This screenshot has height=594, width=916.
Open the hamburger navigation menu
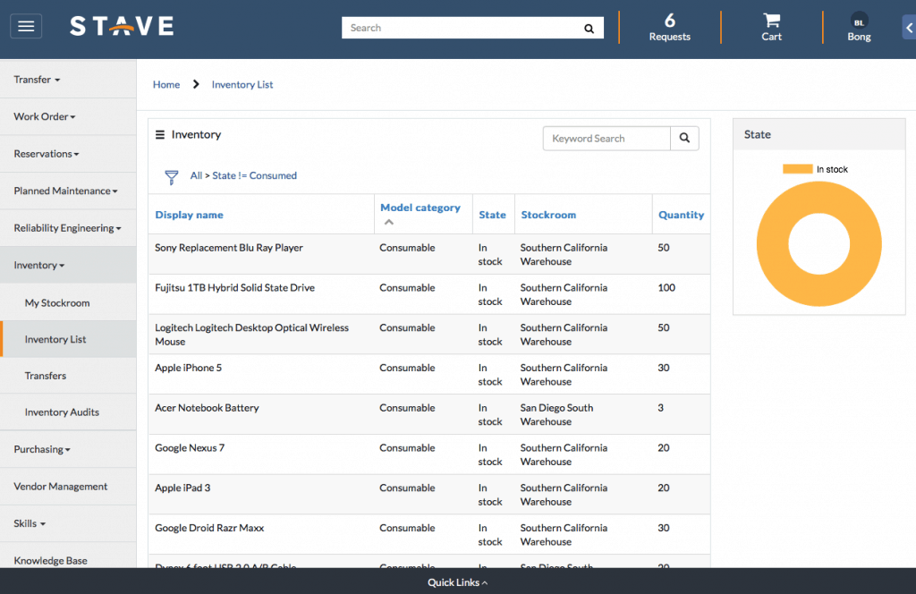pos(25,25)
